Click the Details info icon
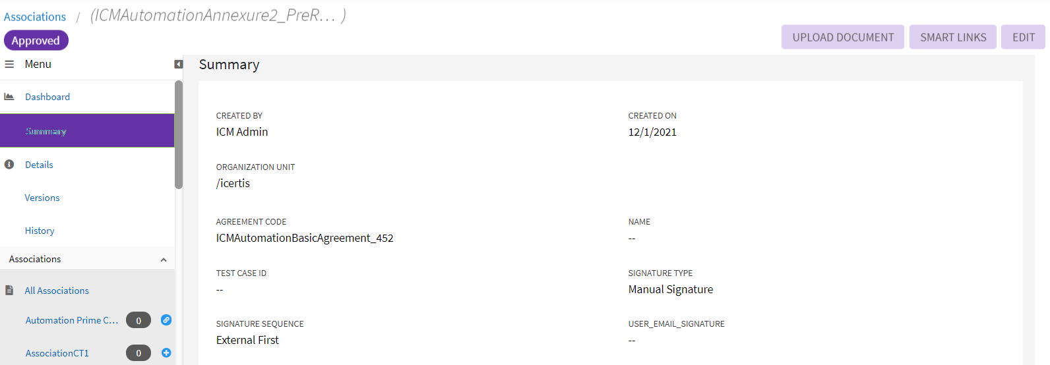1050x365 pixels. coord(9,165)
